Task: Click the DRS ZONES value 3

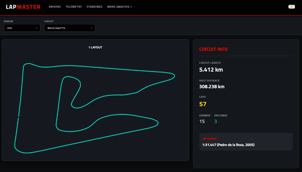Action: 216,121
